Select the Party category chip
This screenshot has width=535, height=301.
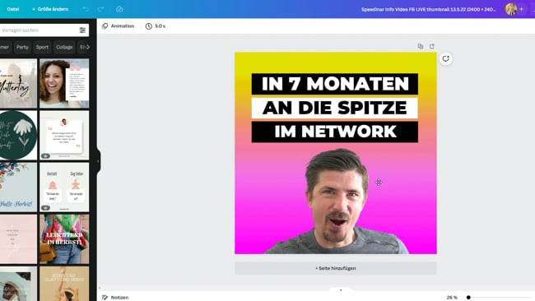coord(22,47)
